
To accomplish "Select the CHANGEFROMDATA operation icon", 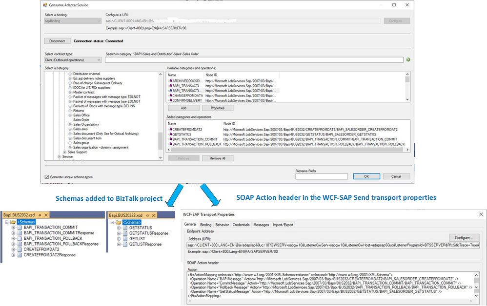I will (x=170, y=96).
